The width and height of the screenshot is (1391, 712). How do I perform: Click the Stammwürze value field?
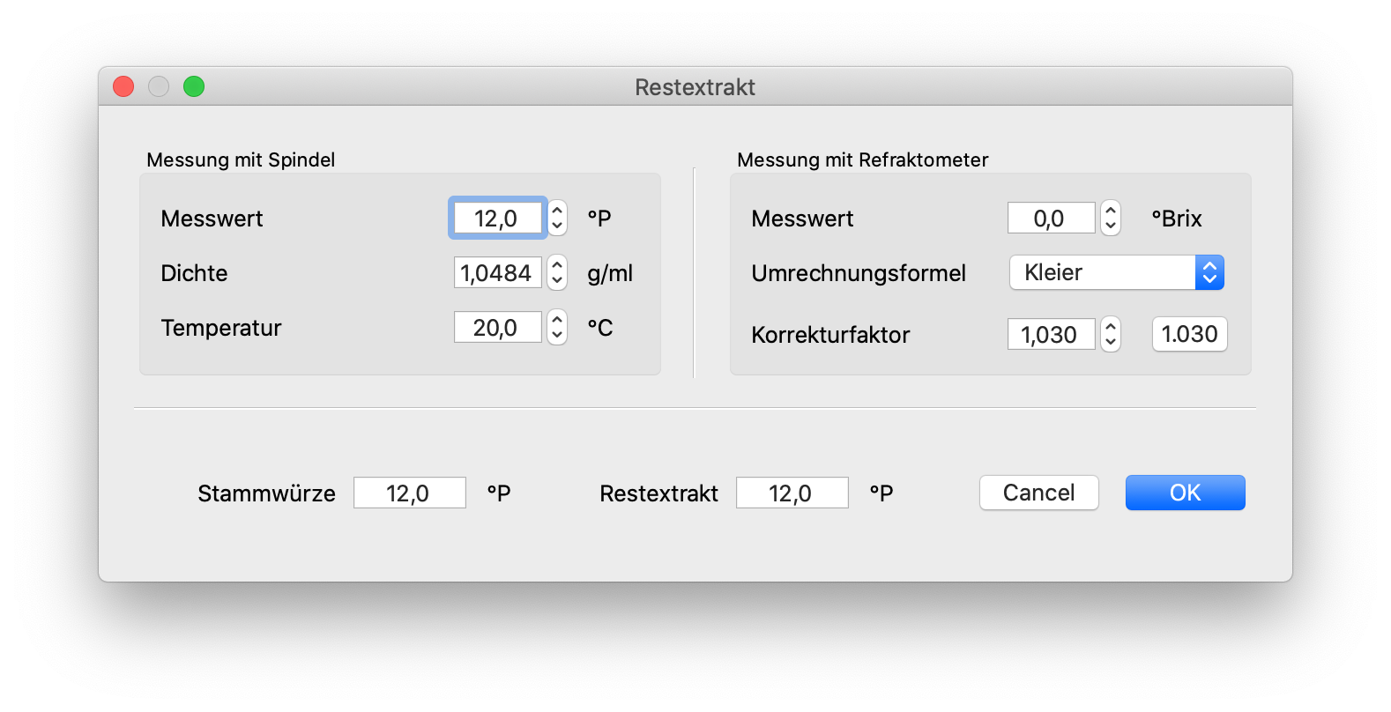click(x=409, y=493)
